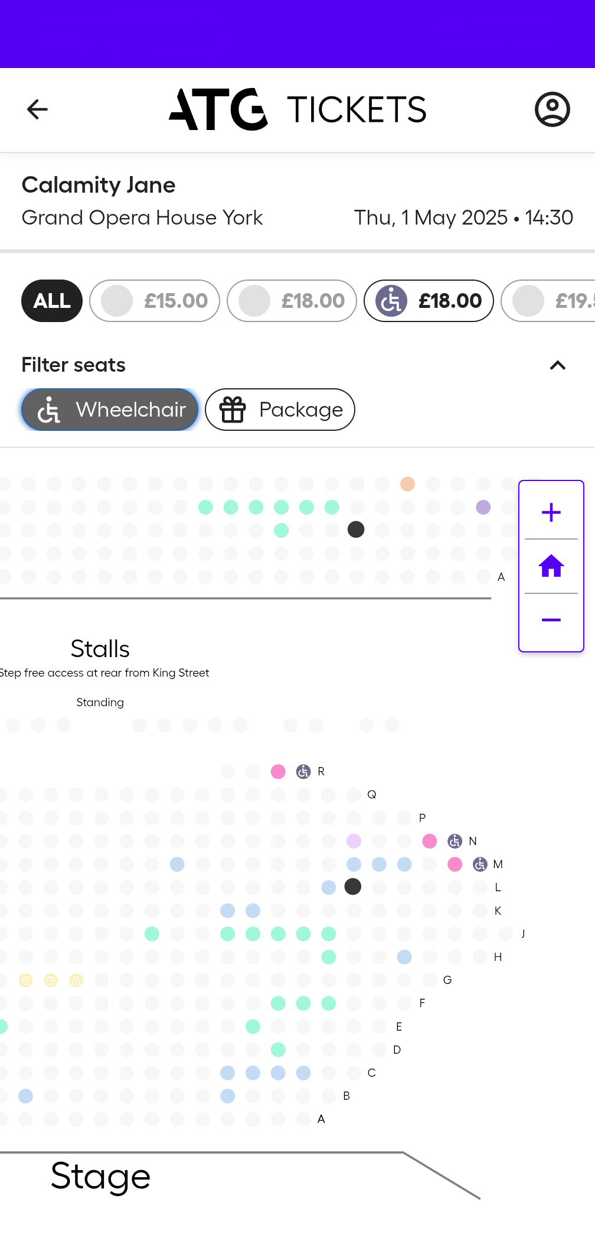595x1257 pixels.
Task: Open the ATG Tickets logo link
Action: tap(297, 109)
